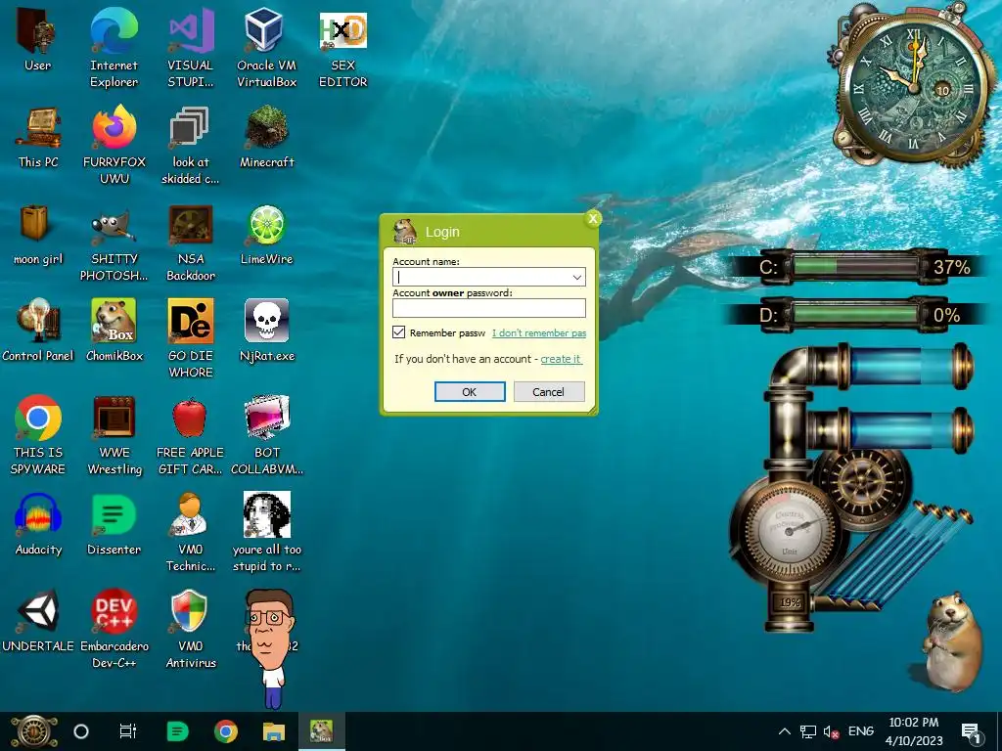Launch the LimeWire shortcut
Screen dimensions: 1002x751
pos(266,225)
